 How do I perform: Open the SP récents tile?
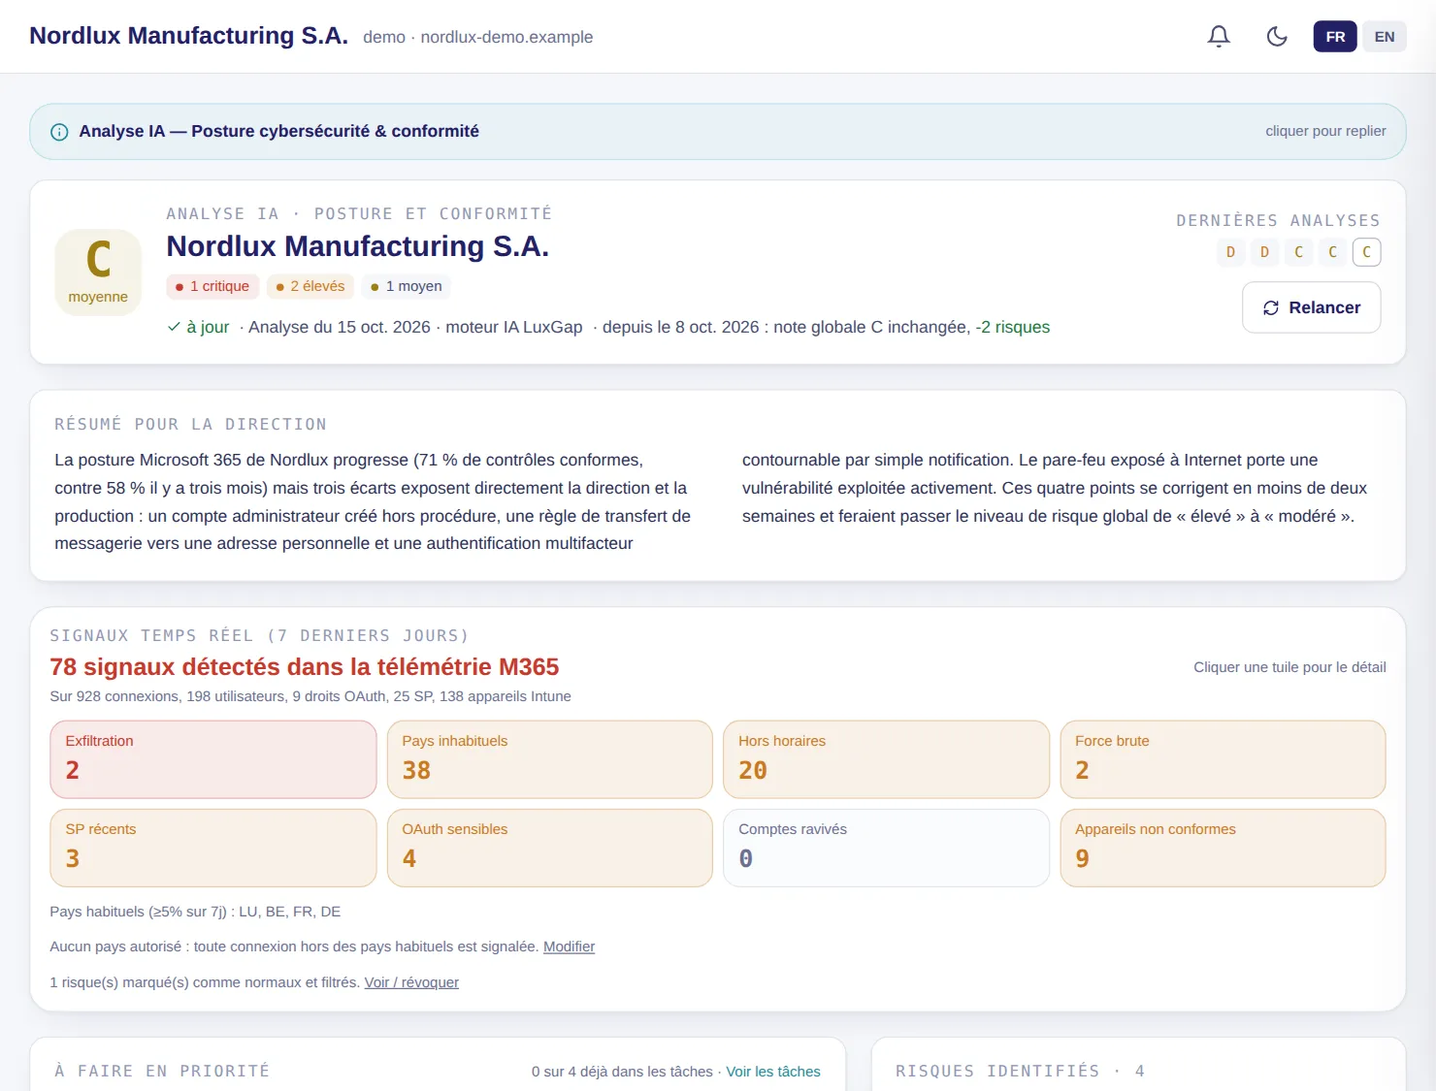(213, 848)
